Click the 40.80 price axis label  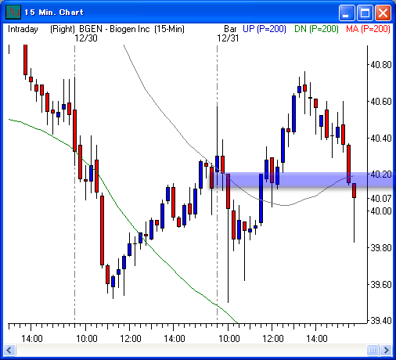381,64
